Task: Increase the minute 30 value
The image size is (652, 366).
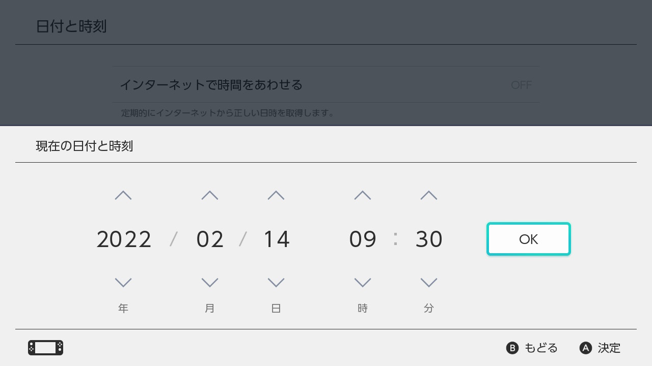Action: click(x=428, y=195)
